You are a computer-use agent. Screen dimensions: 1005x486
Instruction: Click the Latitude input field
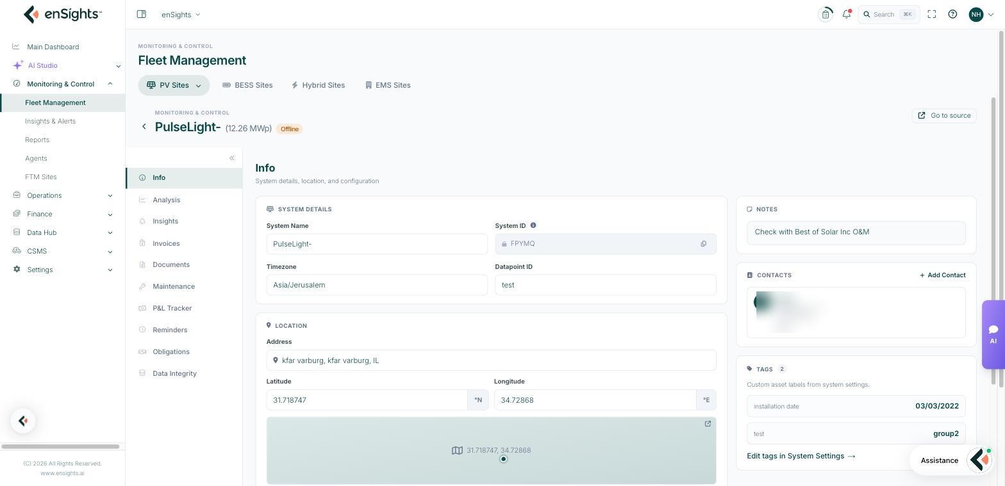(x=367, y=400)
